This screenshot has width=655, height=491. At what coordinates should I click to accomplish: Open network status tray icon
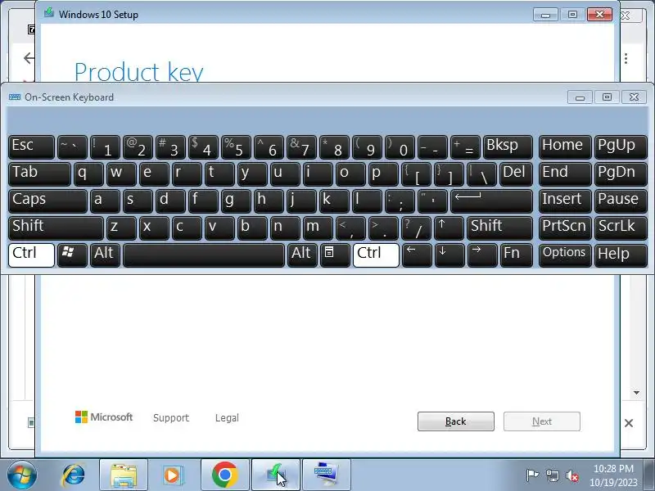[x=552, y=475]
